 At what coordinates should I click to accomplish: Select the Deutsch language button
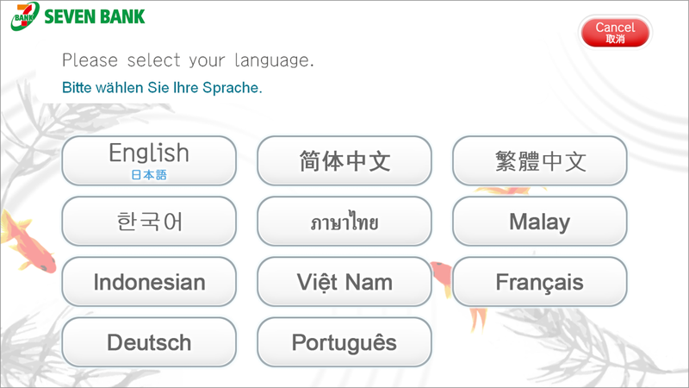pos(149,341)
